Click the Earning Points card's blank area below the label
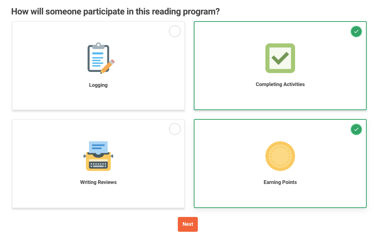This screenshot has width=389, height=234. (x=280, y=197)
